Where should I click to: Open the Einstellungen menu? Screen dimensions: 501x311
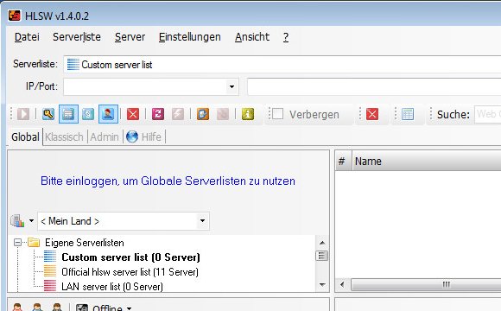(190, 37)
